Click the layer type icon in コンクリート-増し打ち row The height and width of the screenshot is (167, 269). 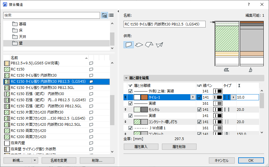point(227,122)
